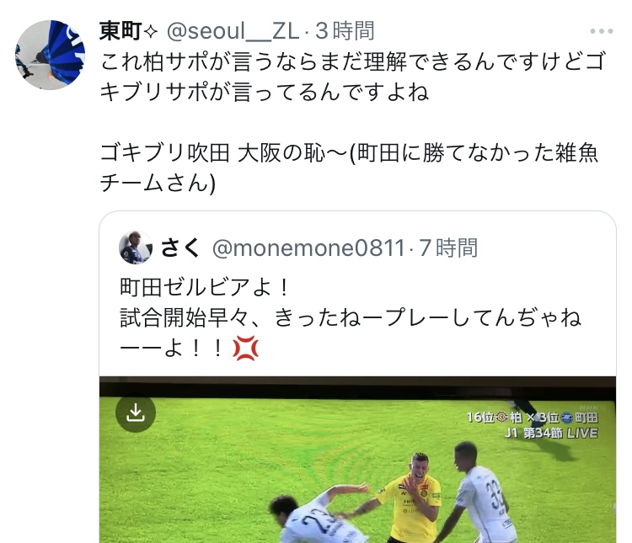The image size is (632, 543).
Task: Tap the red anger emoji in quoted tweet
Action: pos(245,348)
